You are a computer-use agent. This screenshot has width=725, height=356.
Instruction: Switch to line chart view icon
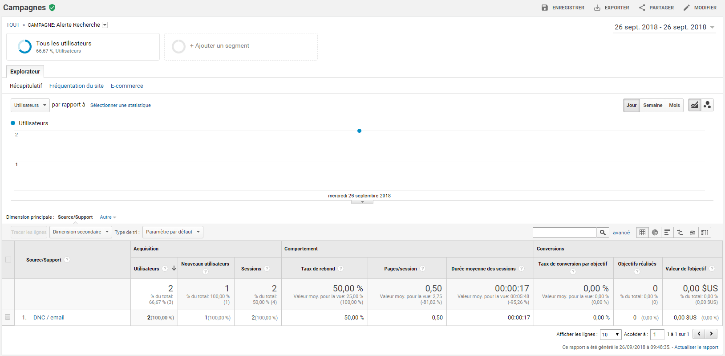(x=695, y=105)
